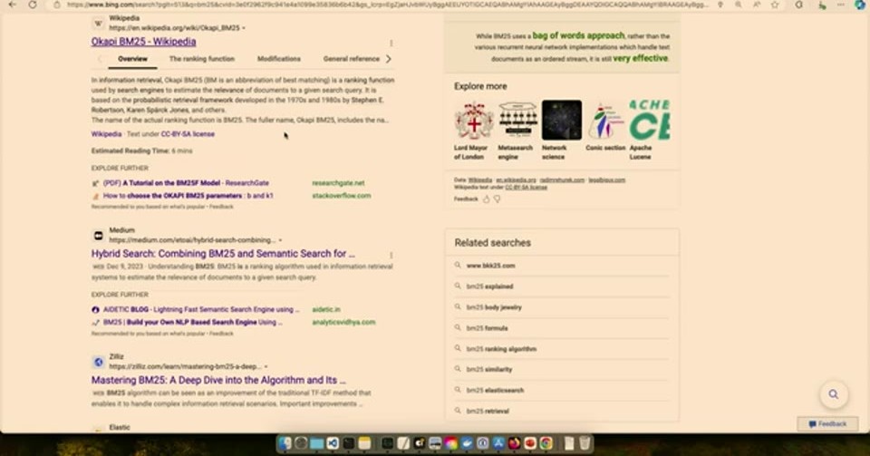Image resolution: width=870 pixels, height=456 pixels.
Task: Click the favorites star icon in address bar
Action: (x=775, y=5)
